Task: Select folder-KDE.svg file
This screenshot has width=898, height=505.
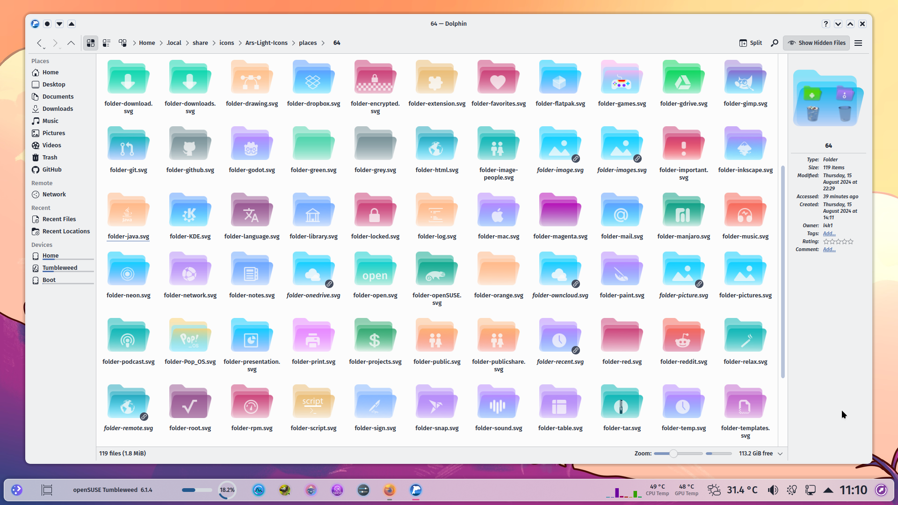Action: click(190, 217)
